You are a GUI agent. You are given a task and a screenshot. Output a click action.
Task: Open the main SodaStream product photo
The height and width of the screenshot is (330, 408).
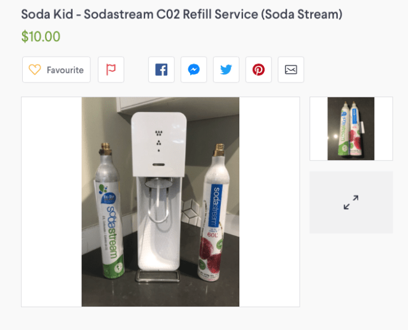point(160,201)
